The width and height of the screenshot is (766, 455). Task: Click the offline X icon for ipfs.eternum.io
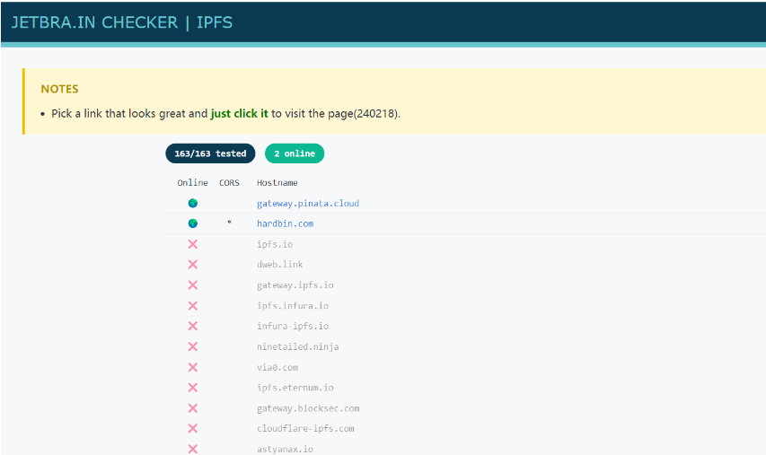tap(193, 388)
